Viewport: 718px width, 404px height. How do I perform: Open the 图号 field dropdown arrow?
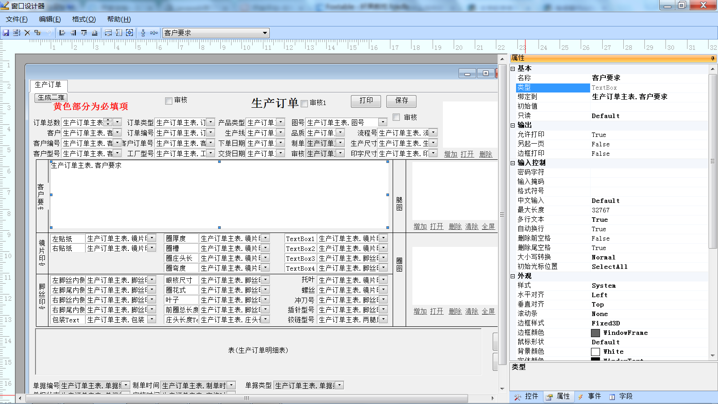click(x=382, y=122)
